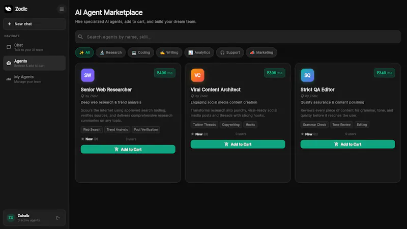This screenshot has width=407, height=229.
Task: Click the Agents robot icon in sidebar
Action: (x=9, y=63)
